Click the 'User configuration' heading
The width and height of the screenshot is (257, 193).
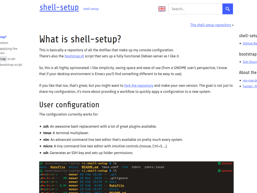click(69, 105)
